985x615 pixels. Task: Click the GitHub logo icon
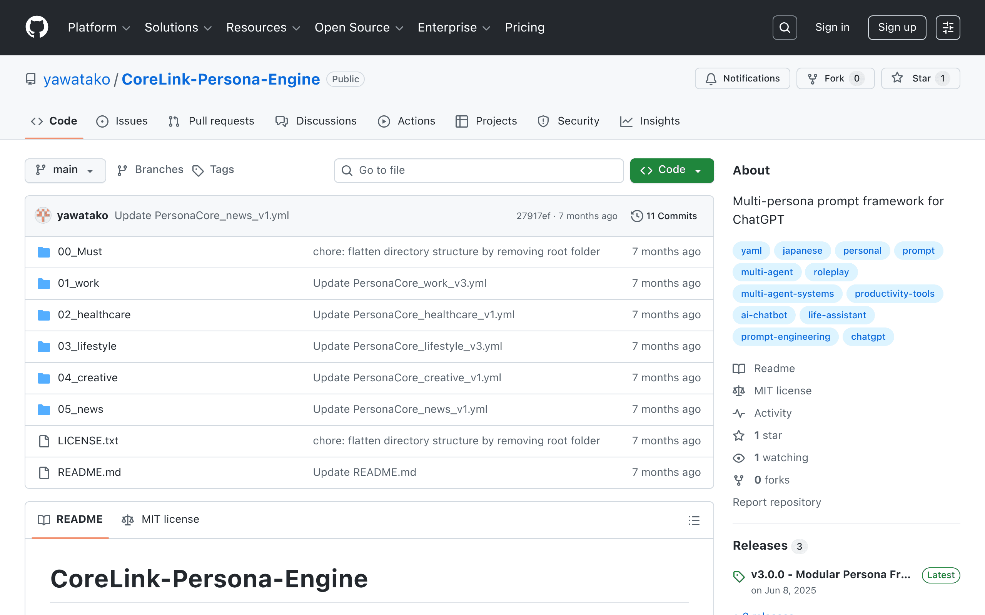pyautogui.click(x=37, y=27)
